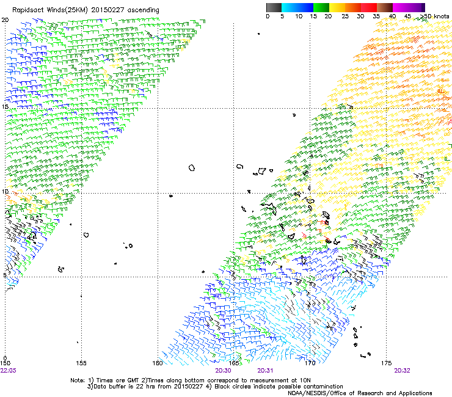
Task: Click the brown 35-40 knots legend segment
Action: pos(385,7)
